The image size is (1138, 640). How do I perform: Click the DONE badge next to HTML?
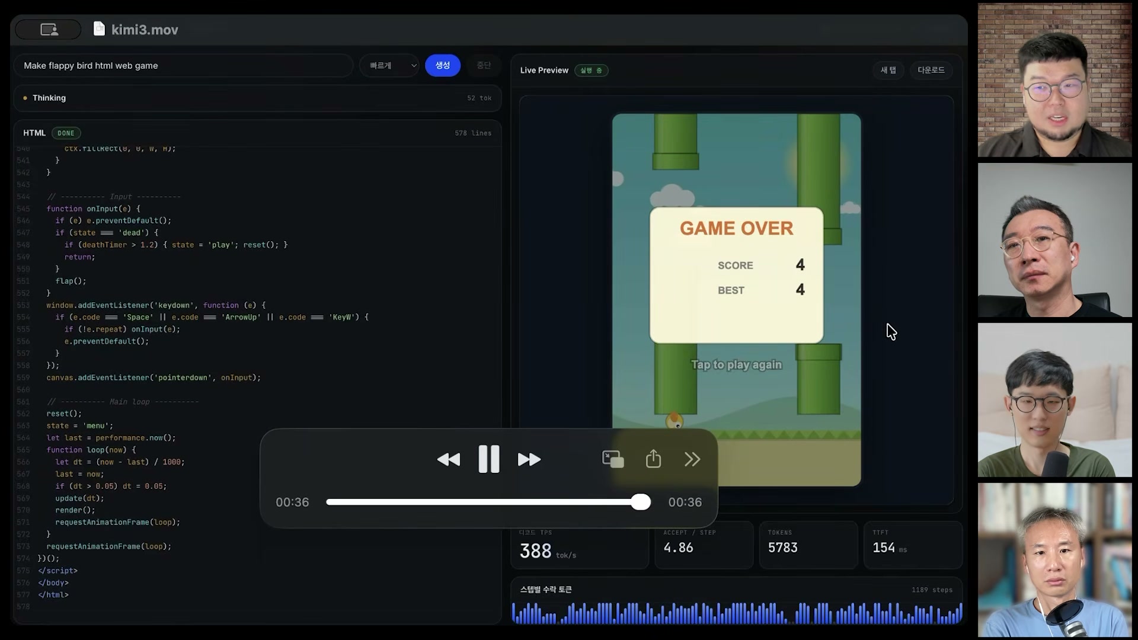click(66, 133)
